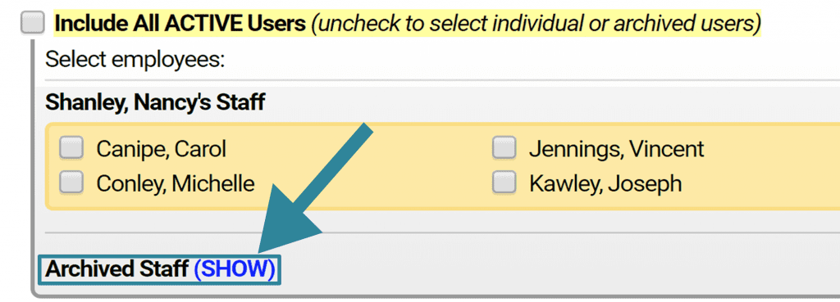Click the Conley, Michelle name label
This screenshot has height=302, width=840.
click(x=176, y=184)
